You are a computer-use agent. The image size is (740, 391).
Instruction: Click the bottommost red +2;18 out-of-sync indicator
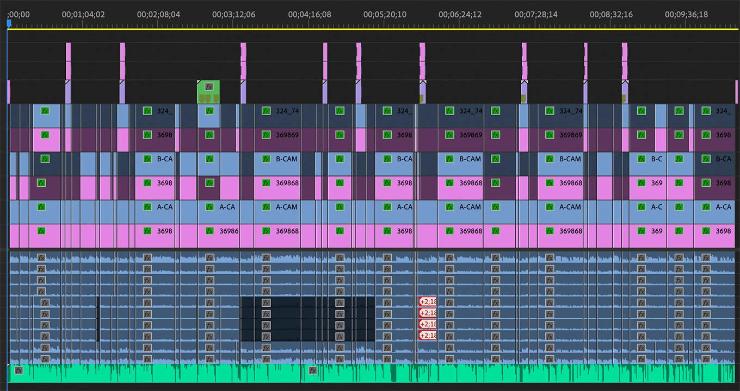click(428, 336)
